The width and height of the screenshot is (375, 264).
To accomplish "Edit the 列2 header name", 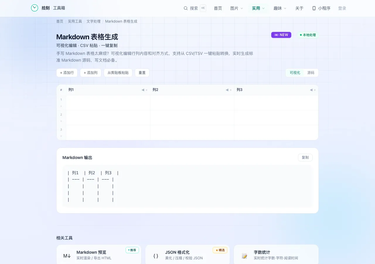I will (x=188, y=90).
